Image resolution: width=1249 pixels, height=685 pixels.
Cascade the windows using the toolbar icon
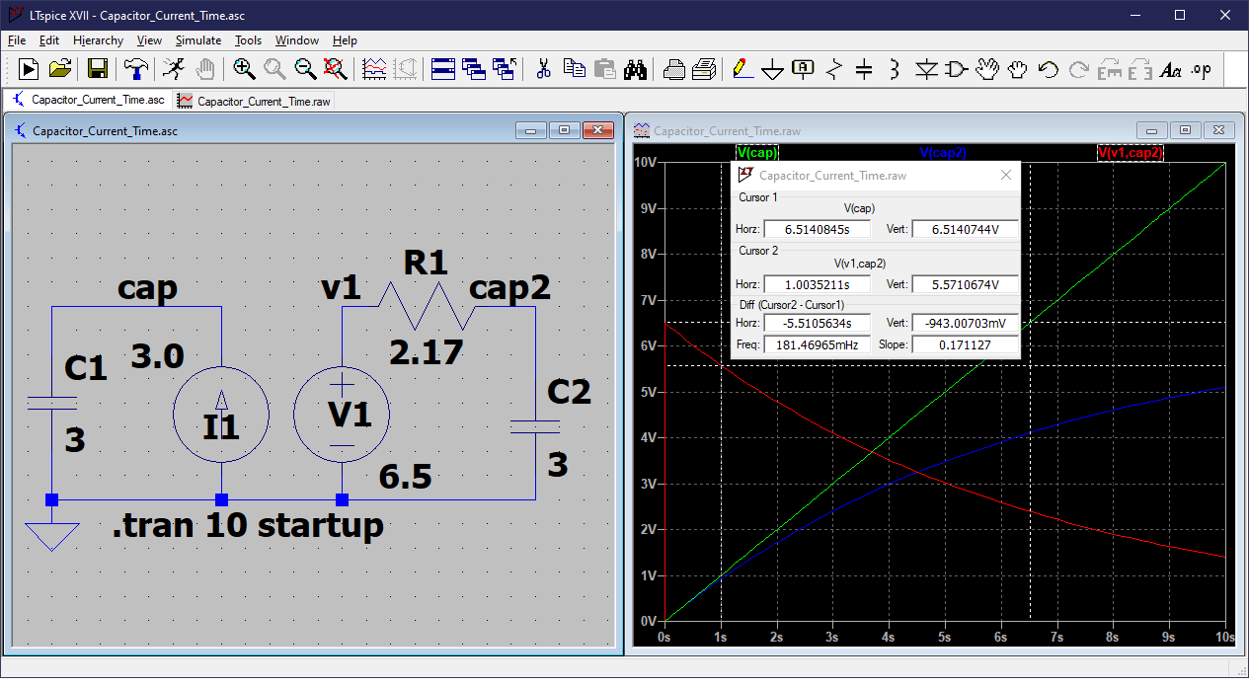(474, 69)
